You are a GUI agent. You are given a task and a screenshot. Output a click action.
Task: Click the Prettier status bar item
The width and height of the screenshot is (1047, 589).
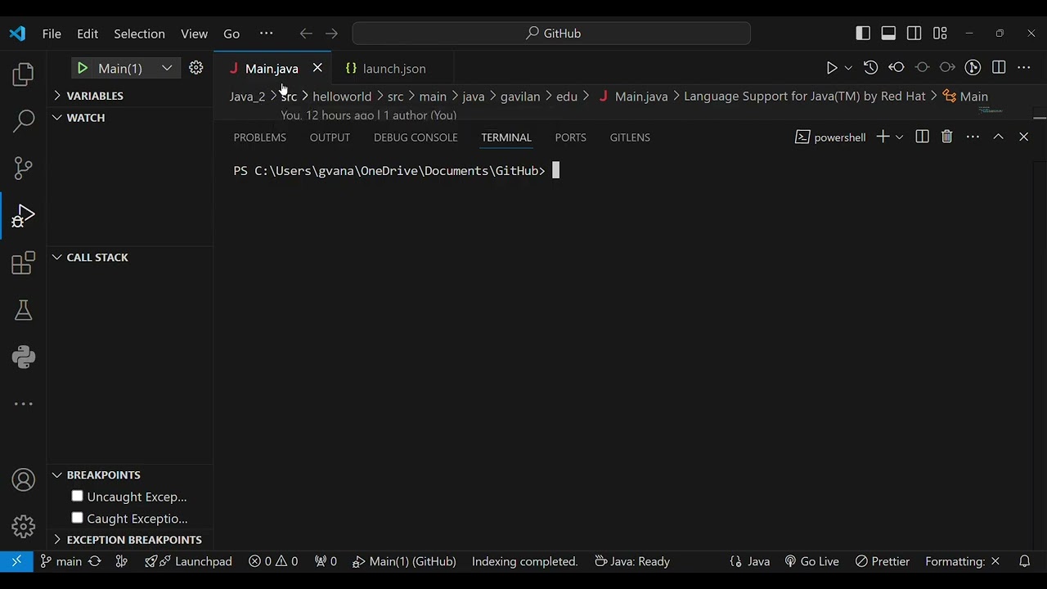click(x=882, y=561)
